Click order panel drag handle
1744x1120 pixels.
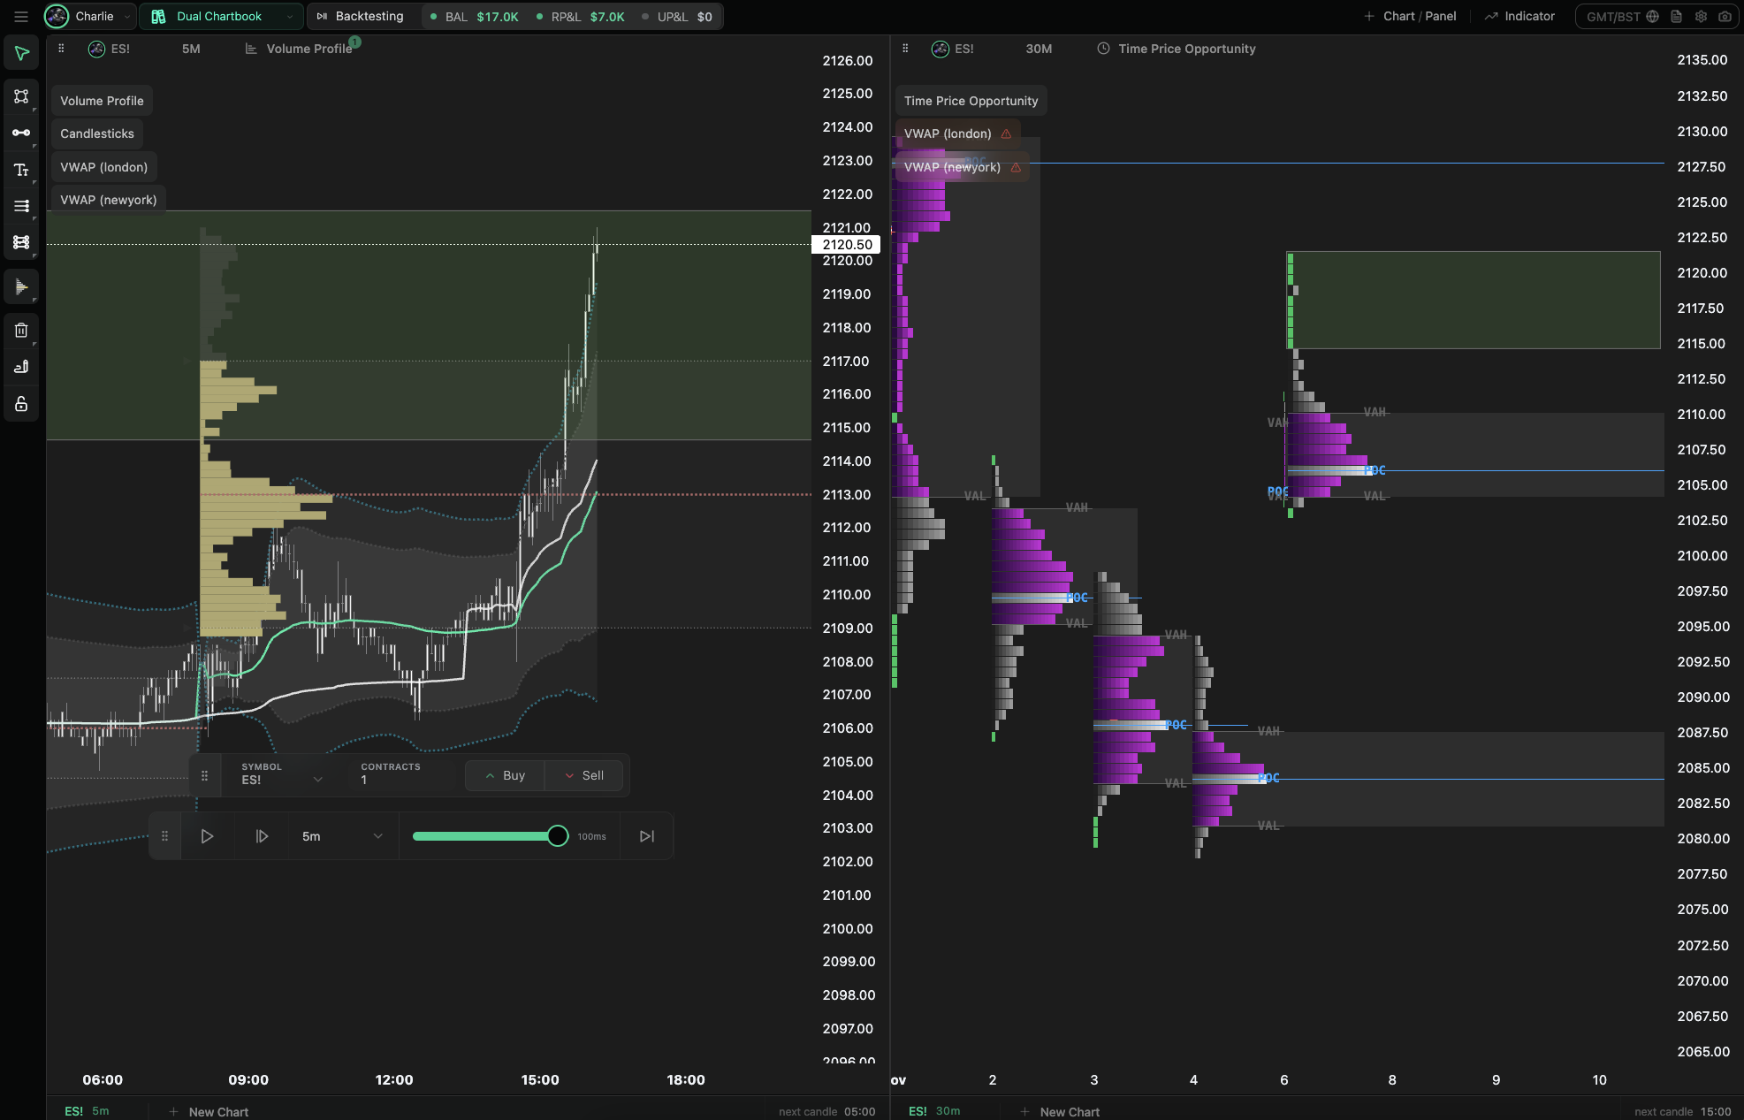coord(205,775)
